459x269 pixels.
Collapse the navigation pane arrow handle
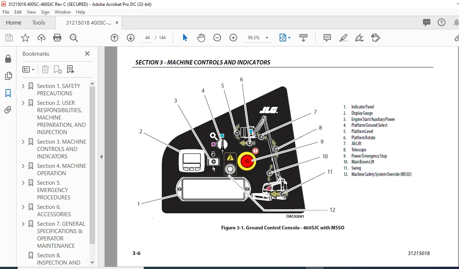pyautogui.click(x=101, y=156)
